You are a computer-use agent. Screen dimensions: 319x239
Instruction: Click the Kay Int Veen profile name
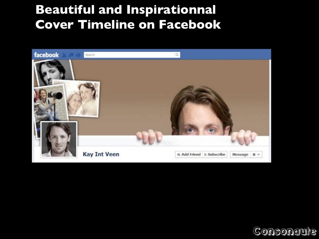(101, 154)
